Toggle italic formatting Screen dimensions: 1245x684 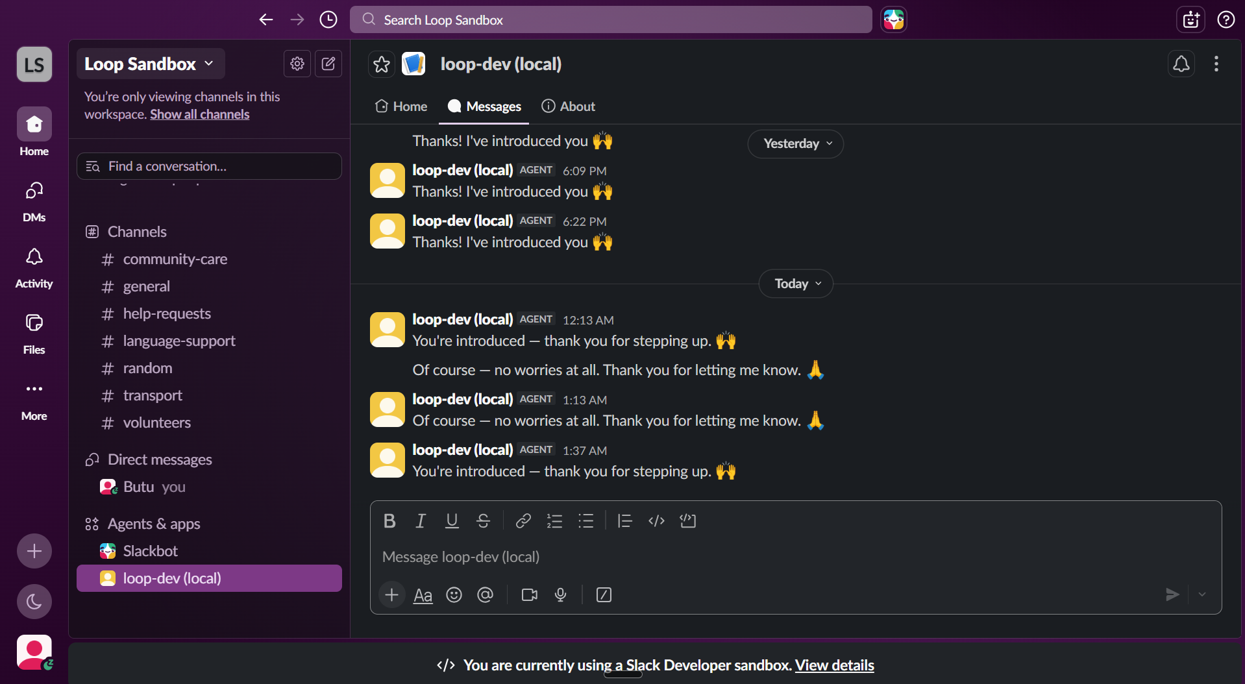pos(421,520)
